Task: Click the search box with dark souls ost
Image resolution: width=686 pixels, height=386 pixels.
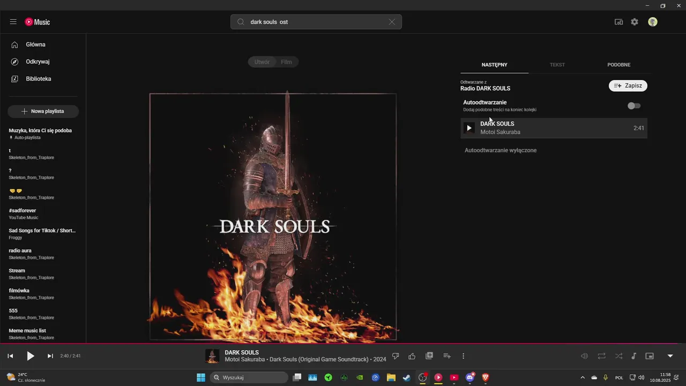Action: tap(316, 22)
